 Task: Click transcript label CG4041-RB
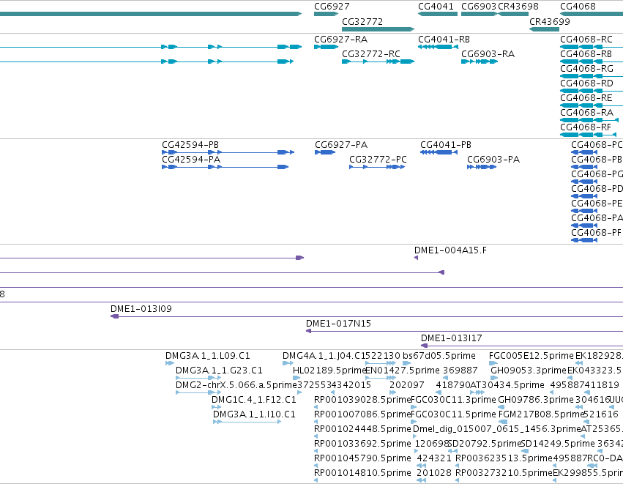click(x=444, y=40)
